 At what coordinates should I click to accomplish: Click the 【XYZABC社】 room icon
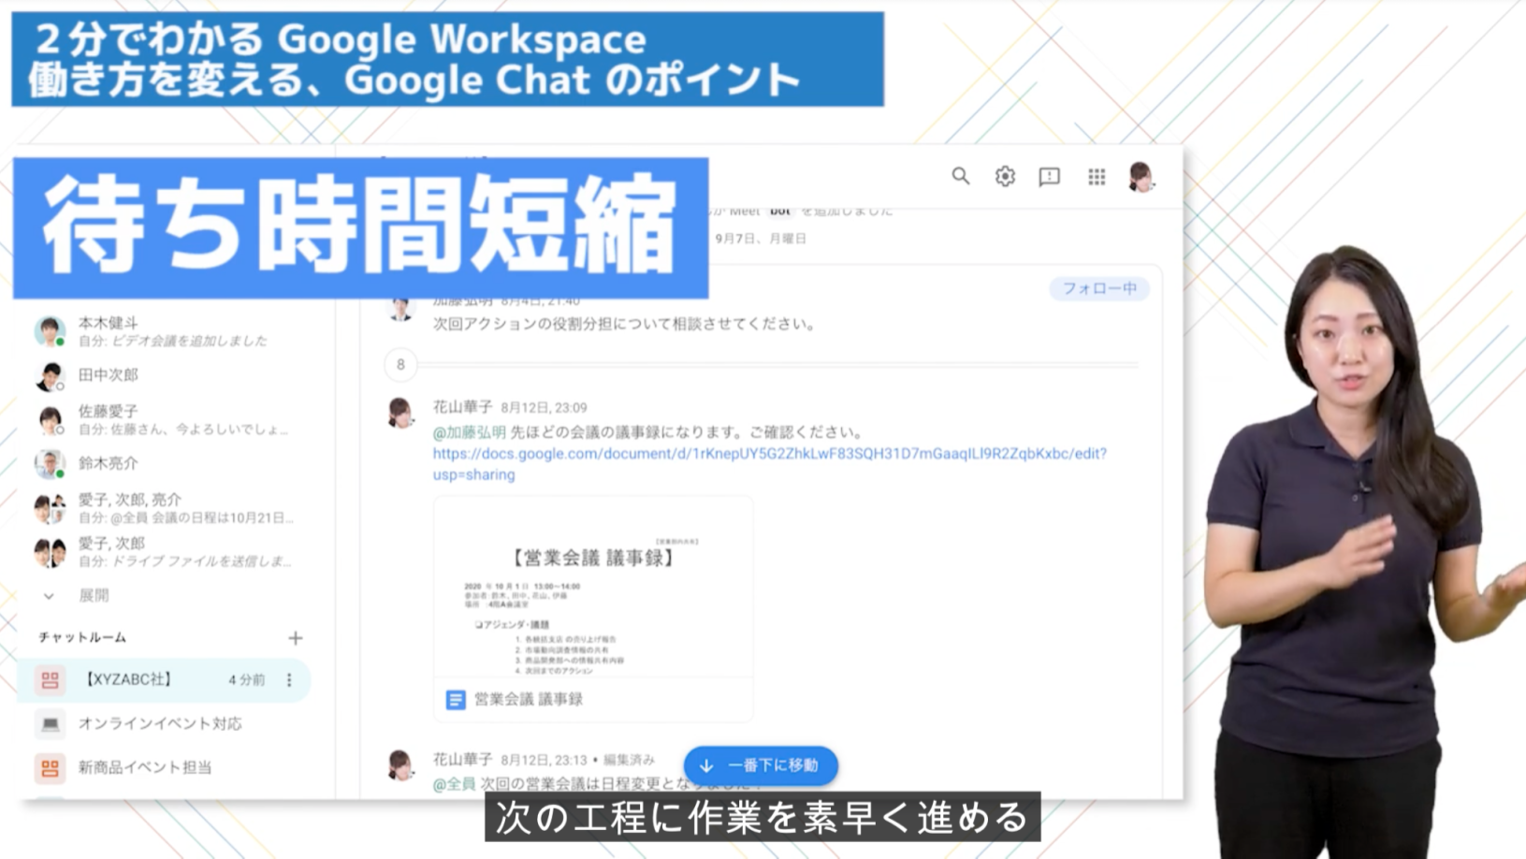tap(51, 680)
